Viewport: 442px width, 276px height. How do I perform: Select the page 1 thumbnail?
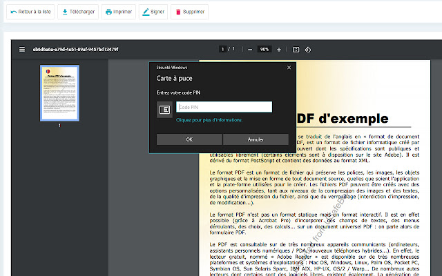[x=59, y=93]
